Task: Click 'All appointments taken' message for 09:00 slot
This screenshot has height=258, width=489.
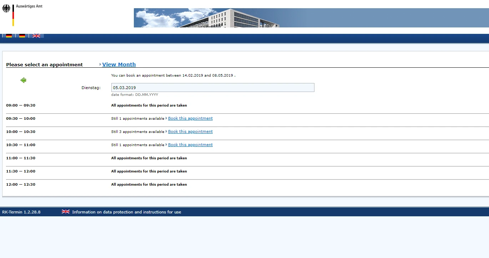Action: [x=149, y=105]
